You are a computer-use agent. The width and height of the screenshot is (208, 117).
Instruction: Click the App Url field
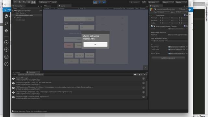[x=178, y=35]
